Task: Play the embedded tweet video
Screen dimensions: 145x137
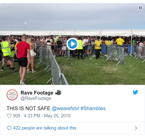Action: 72,44
